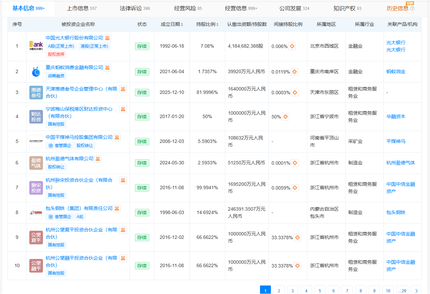Click the A股(正常上市) tag

pyautogui.click(x=61, y=46)
